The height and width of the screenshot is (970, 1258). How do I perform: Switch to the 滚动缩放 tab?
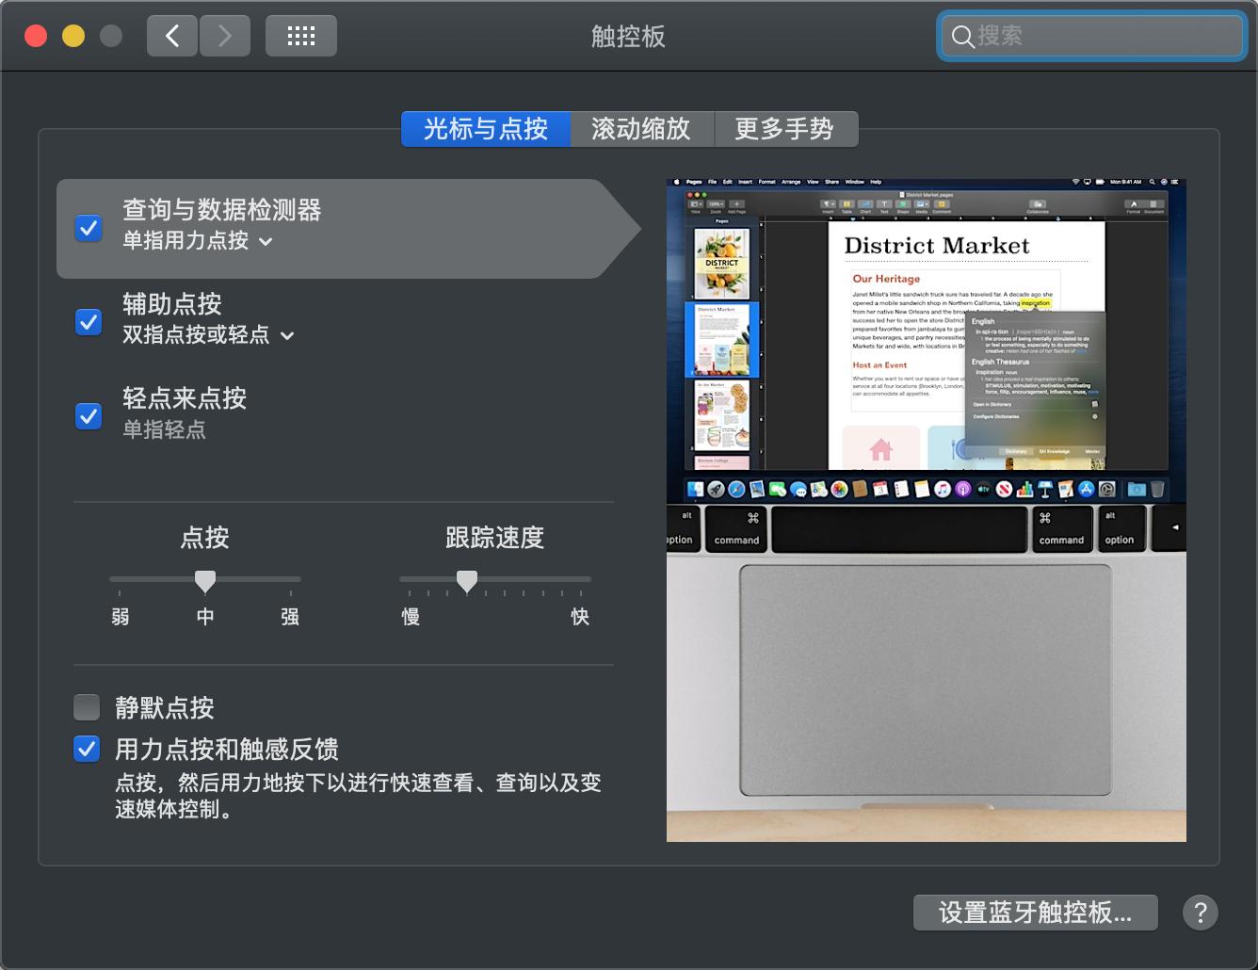click(642, 129)
